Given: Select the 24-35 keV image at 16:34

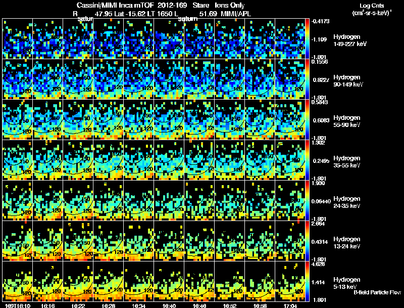Looking at the screenshot, I should (138, 200).
